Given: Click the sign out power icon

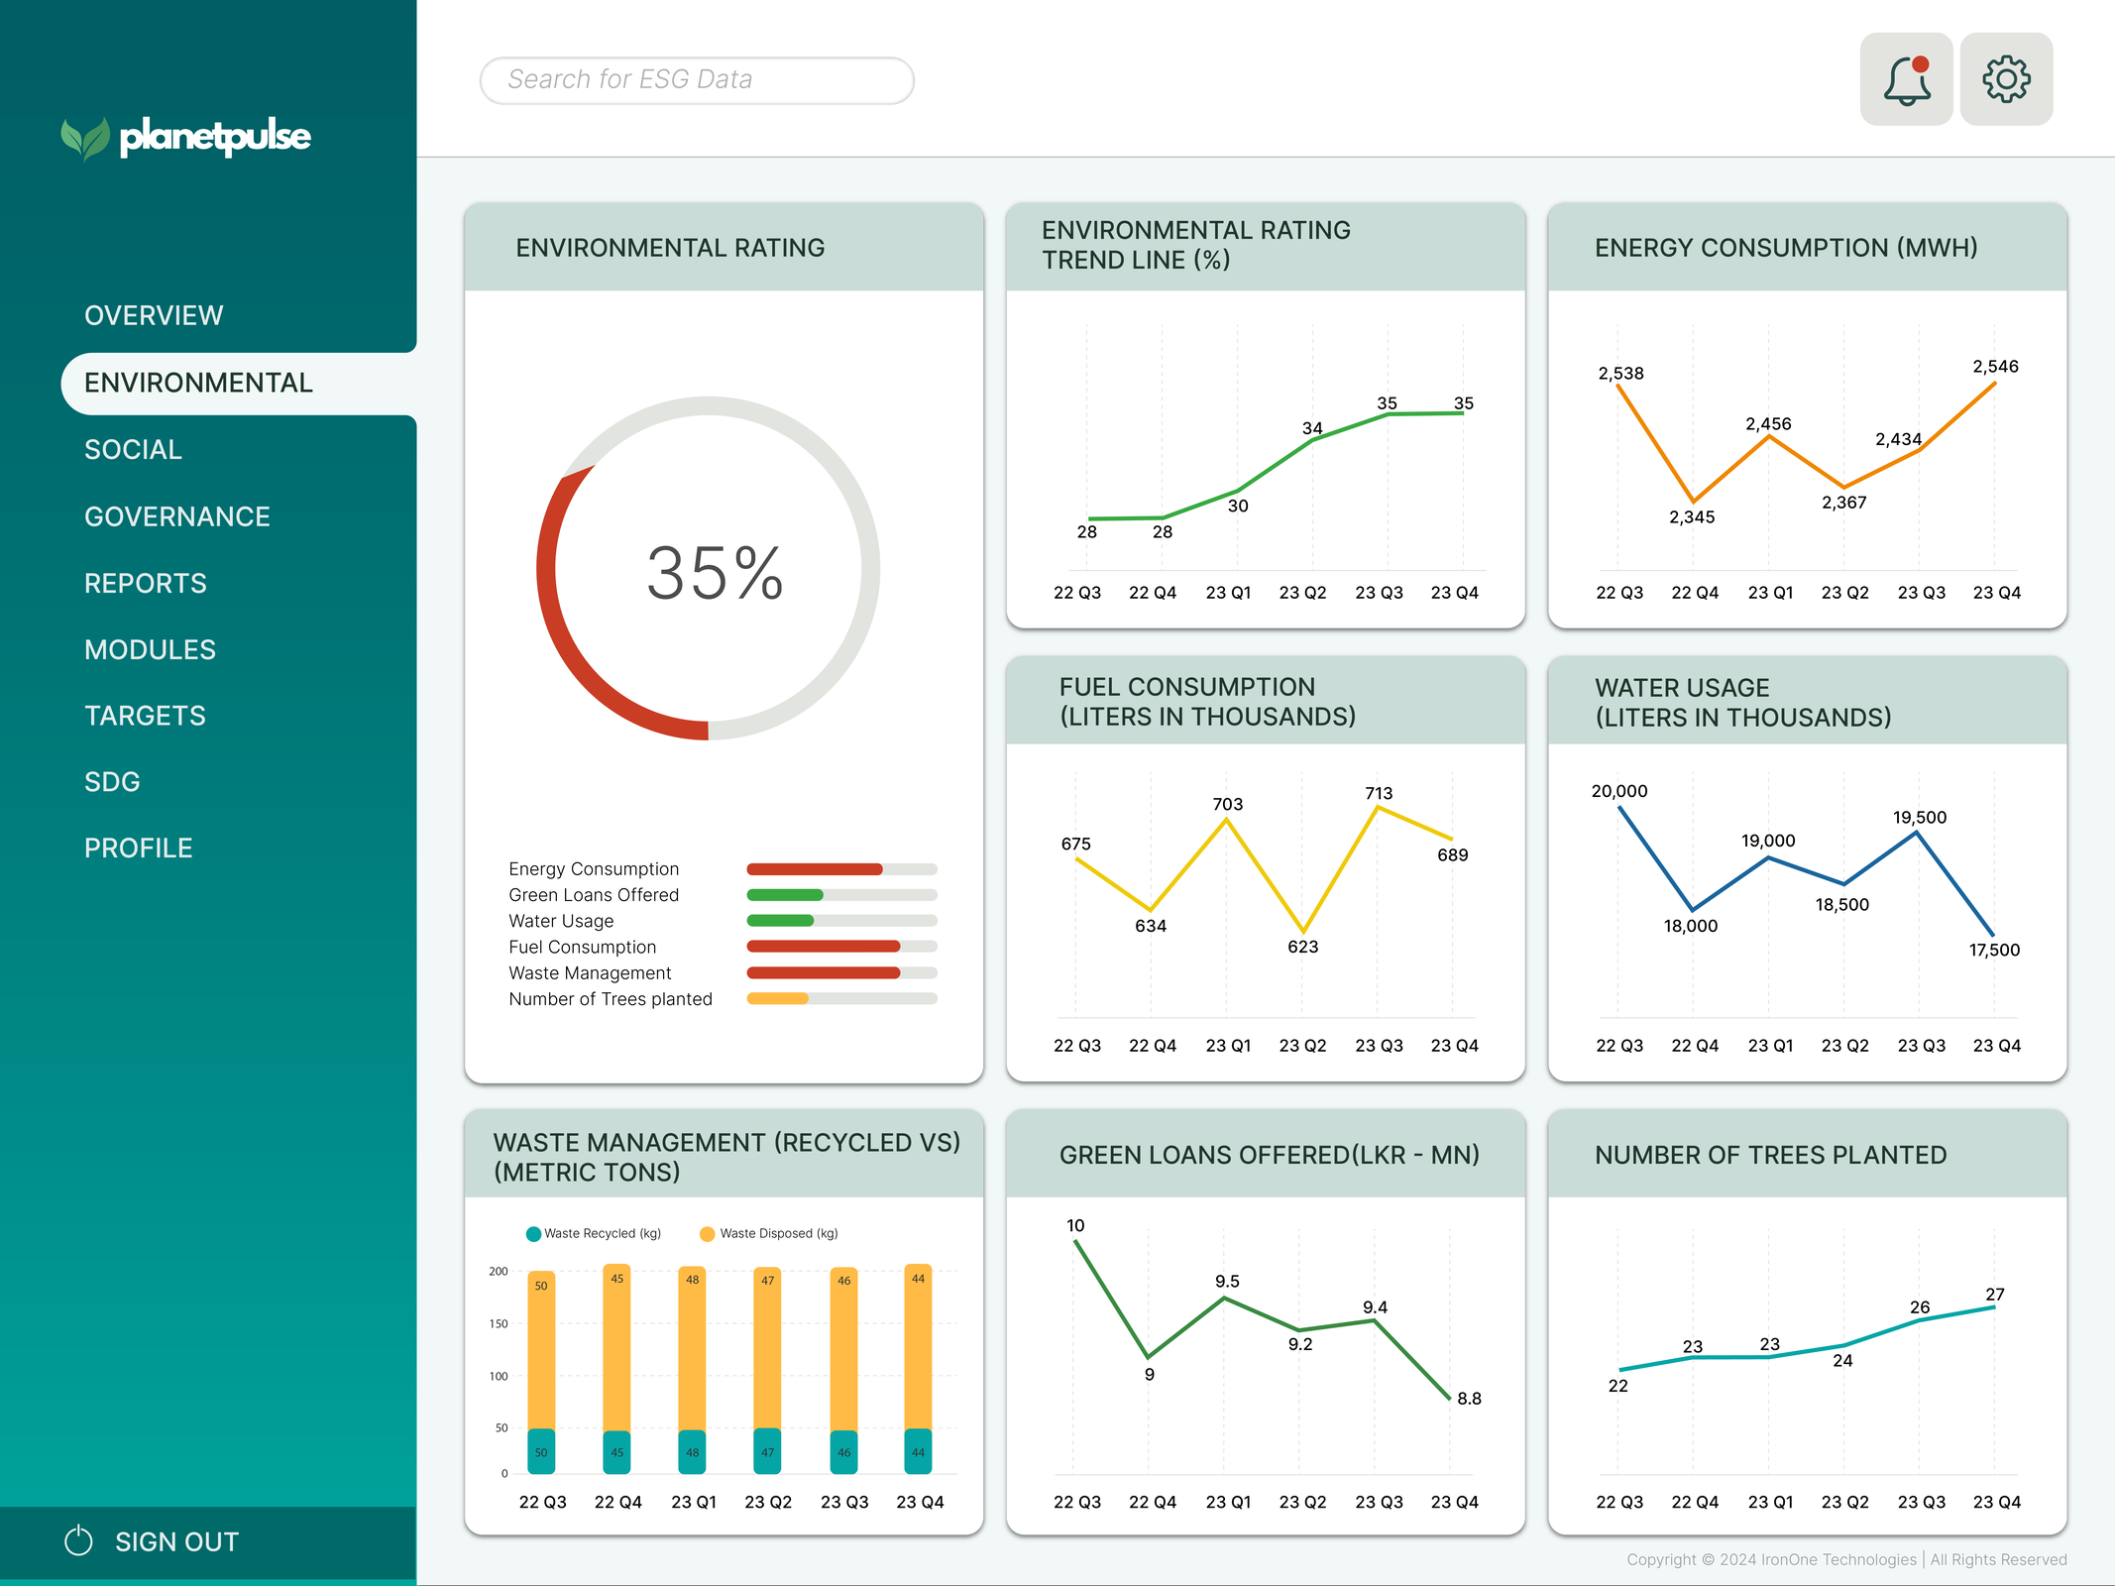Looking at the screenshot, I should point(78,1540).
